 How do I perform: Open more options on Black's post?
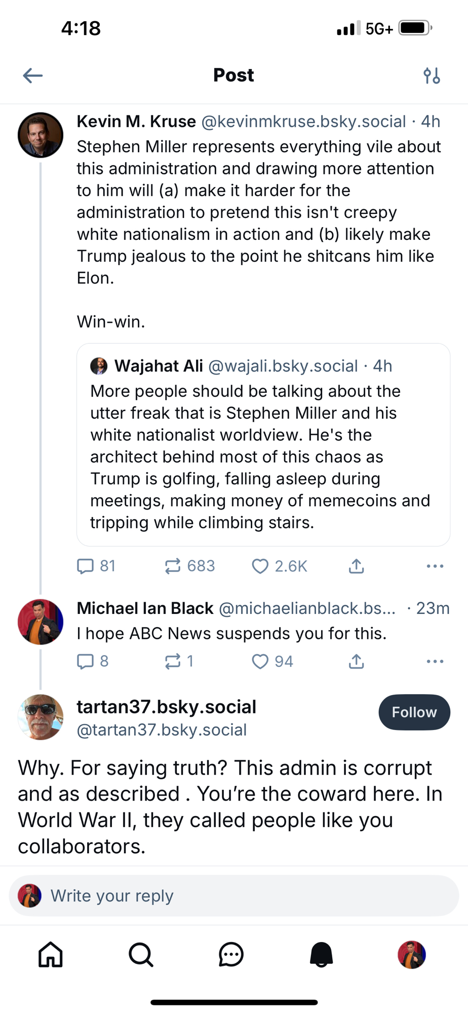[435, 661]
